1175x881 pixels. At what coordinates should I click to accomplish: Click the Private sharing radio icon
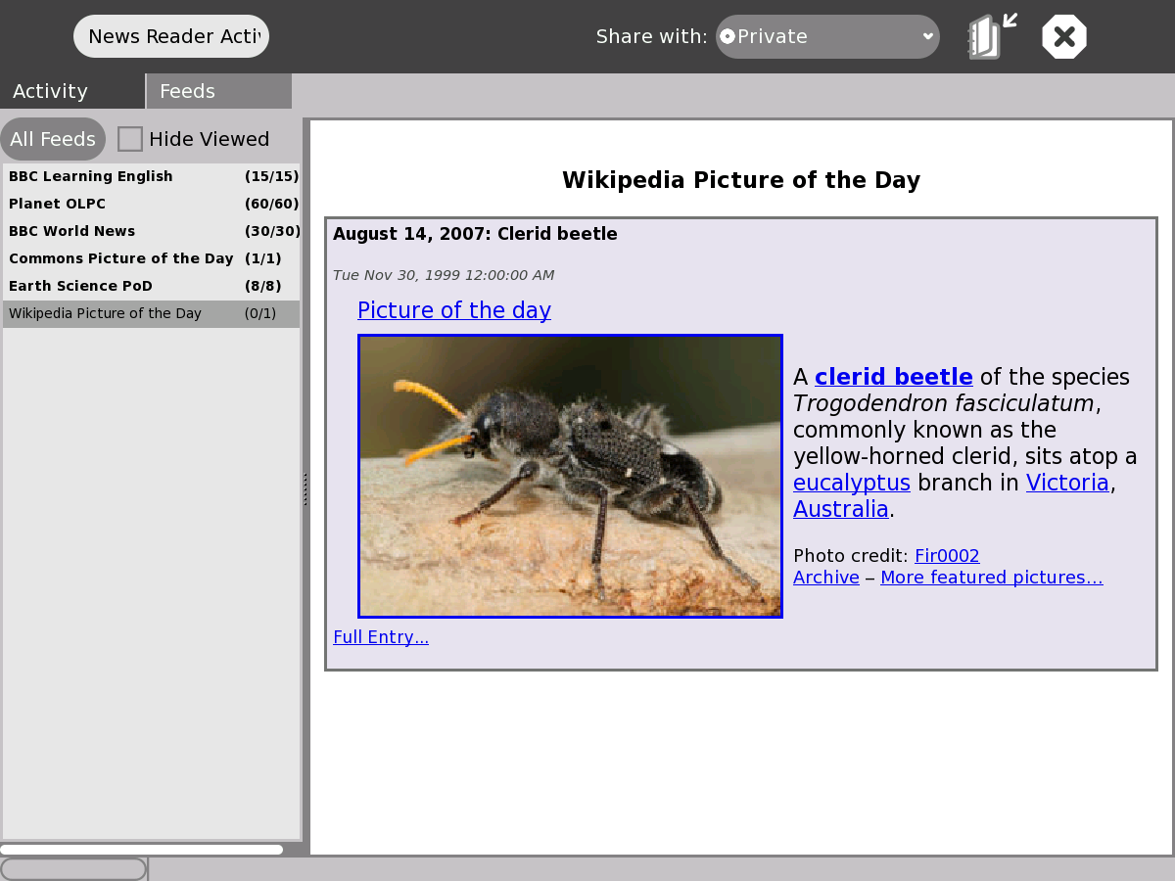[x=728, y=37]
